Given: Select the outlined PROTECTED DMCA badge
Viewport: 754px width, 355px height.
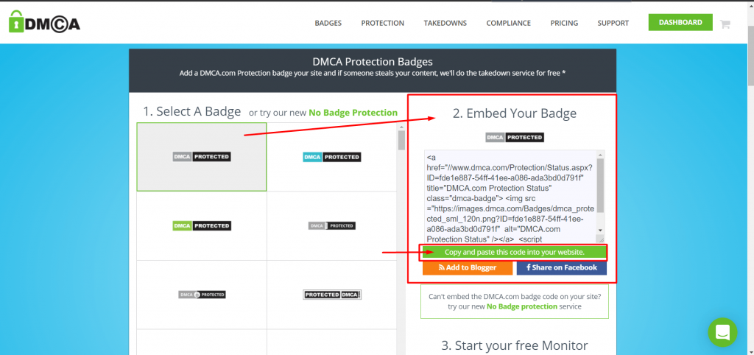Looking at the screenshot, I should 332,295.
